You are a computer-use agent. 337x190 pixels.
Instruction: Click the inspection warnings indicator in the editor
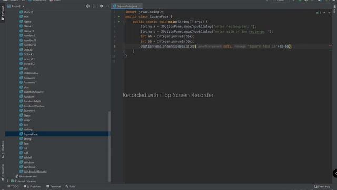pos(318,13)
